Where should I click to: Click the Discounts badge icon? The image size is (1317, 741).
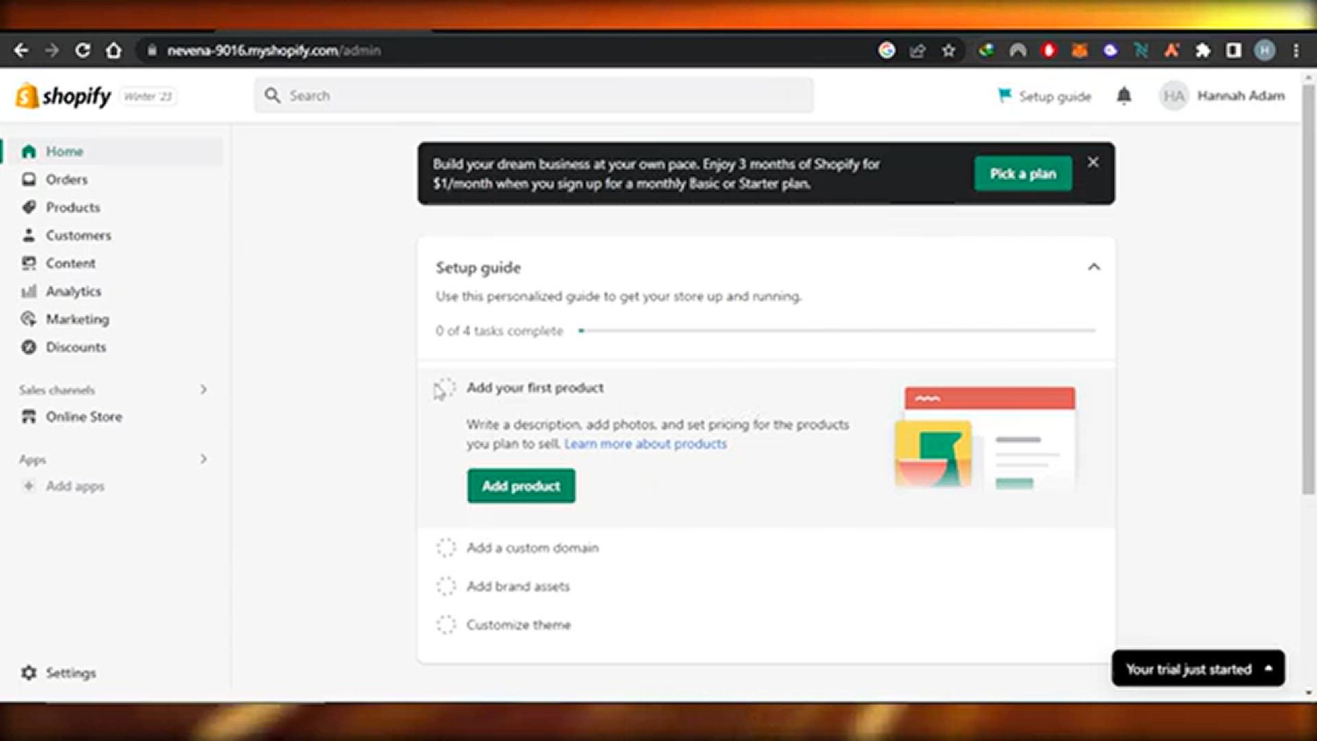tap(28, 347)
